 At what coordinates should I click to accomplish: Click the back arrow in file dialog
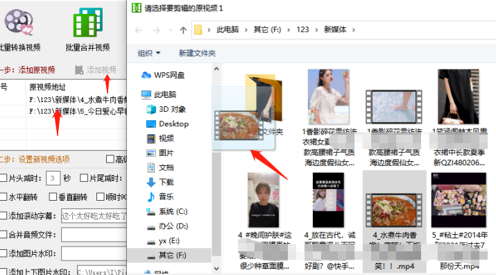[x=139, y=30]
